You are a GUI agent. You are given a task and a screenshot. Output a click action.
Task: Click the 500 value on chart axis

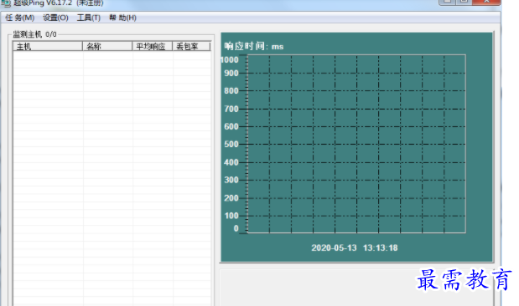point(231,145)
